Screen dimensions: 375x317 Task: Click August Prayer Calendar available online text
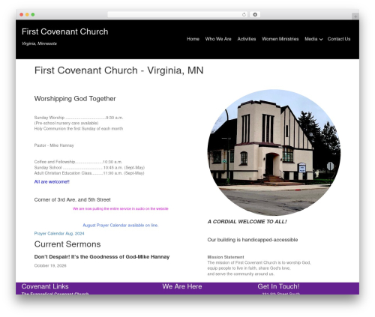pyautogui.click(x=121, y=226)
